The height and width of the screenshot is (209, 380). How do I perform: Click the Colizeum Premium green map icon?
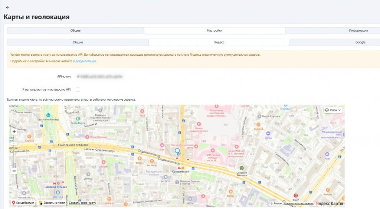point(242,168)
